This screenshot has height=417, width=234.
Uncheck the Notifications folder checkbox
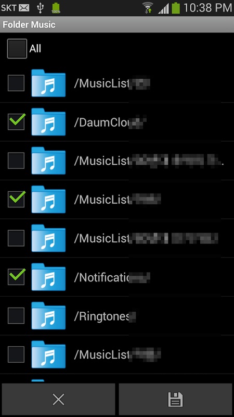[x=16, y=277]
